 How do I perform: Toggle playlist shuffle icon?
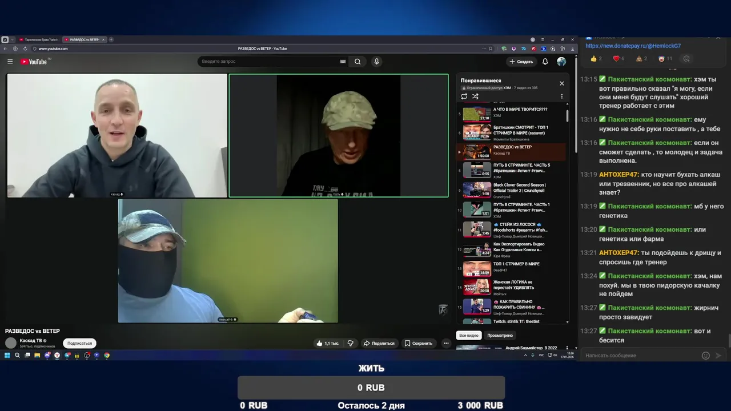coord(475,96)
